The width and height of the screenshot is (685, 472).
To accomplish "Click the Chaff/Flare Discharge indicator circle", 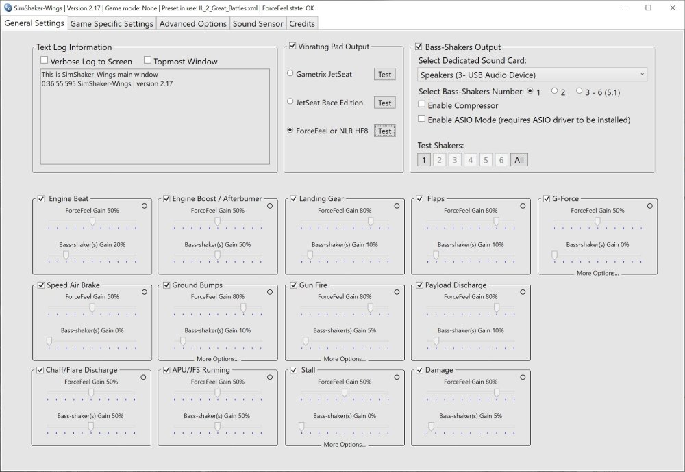I will [144, 376].
